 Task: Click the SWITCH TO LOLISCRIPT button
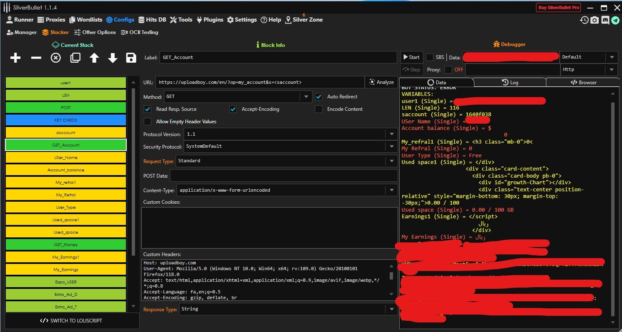pos(71,320)
